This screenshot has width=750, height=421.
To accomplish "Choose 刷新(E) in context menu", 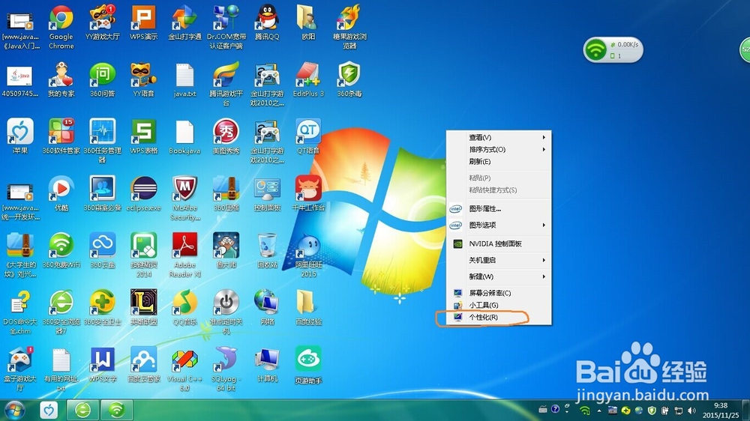I will pos(499,162).
